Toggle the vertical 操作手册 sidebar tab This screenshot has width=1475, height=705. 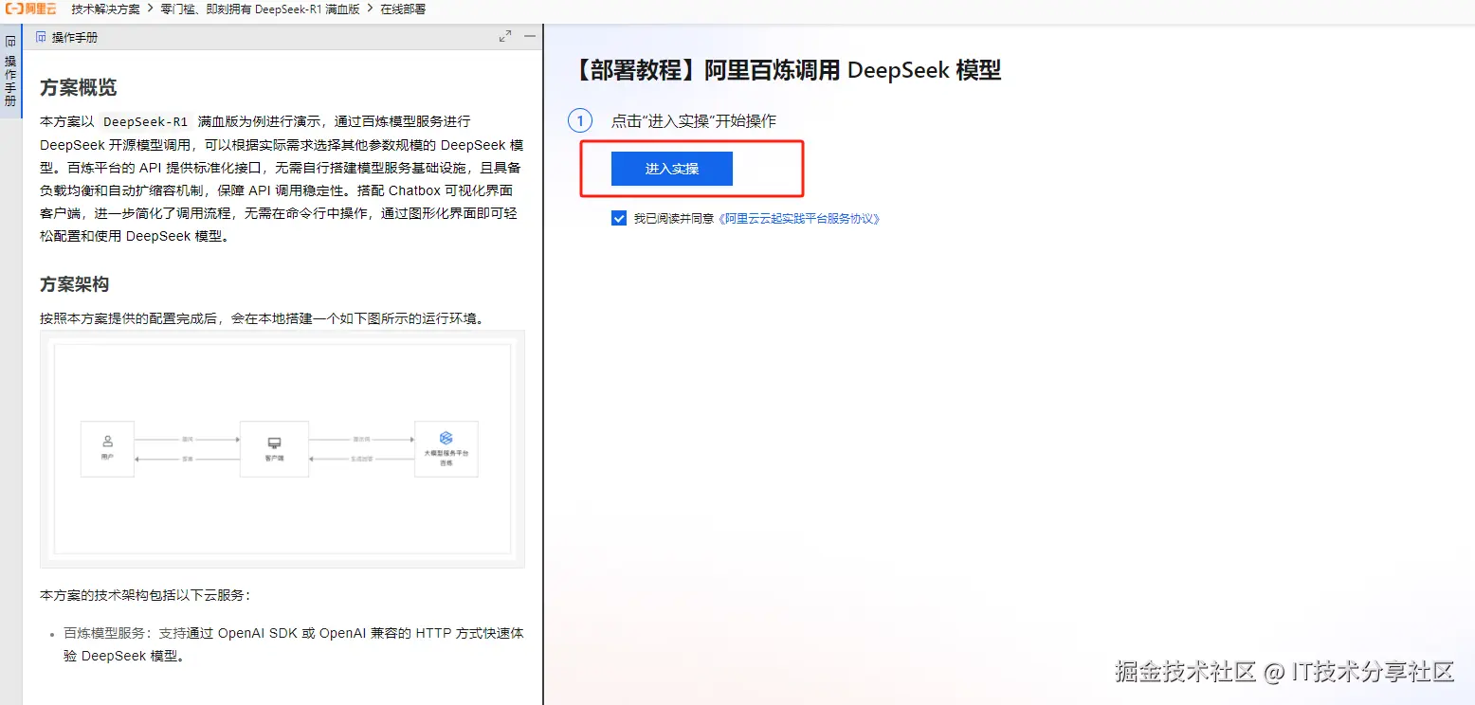(x=10, y=73)
